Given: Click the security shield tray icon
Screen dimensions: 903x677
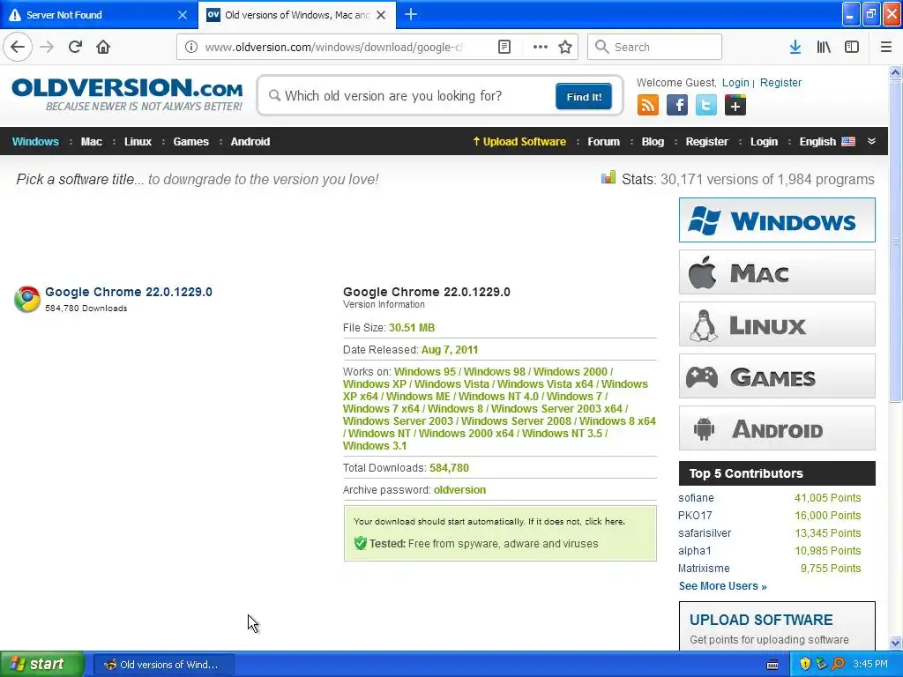Looking at the screenshot, I should [x=805, y=664].
